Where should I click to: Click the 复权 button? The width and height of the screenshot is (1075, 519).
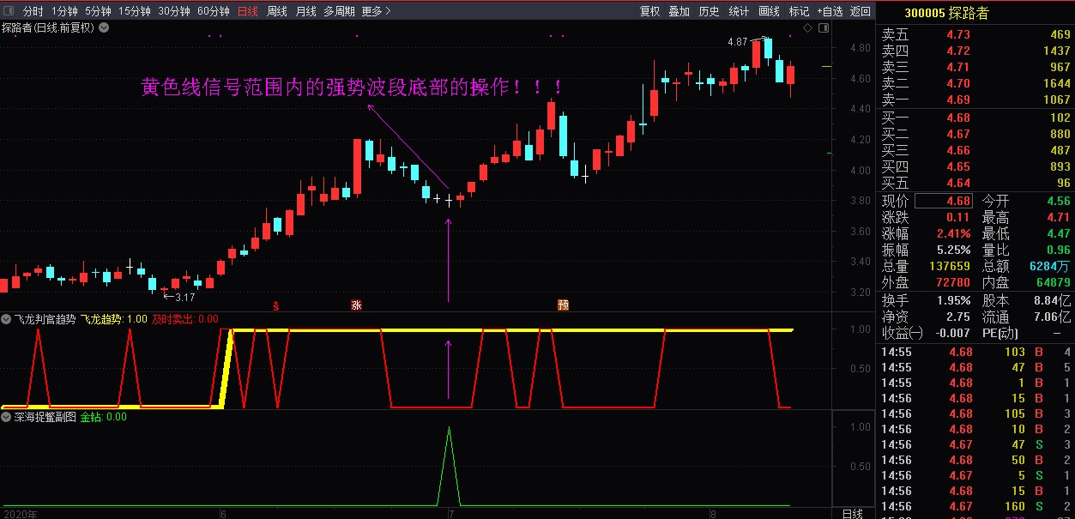point(649,11)
